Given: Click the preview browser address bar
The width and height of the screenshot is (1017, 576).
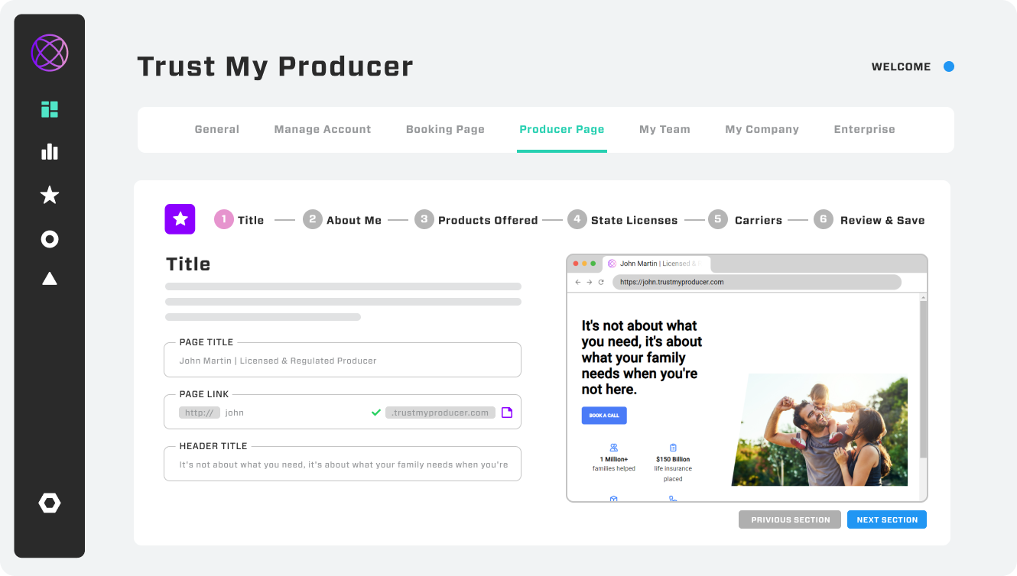Looking at the screenshot, I should point(757,282).
